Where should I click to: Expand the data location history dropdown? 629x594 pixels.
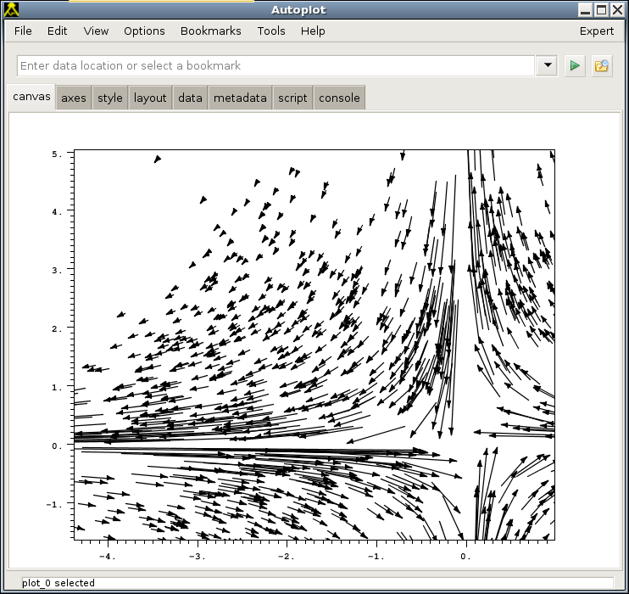[x=547, y=65]
